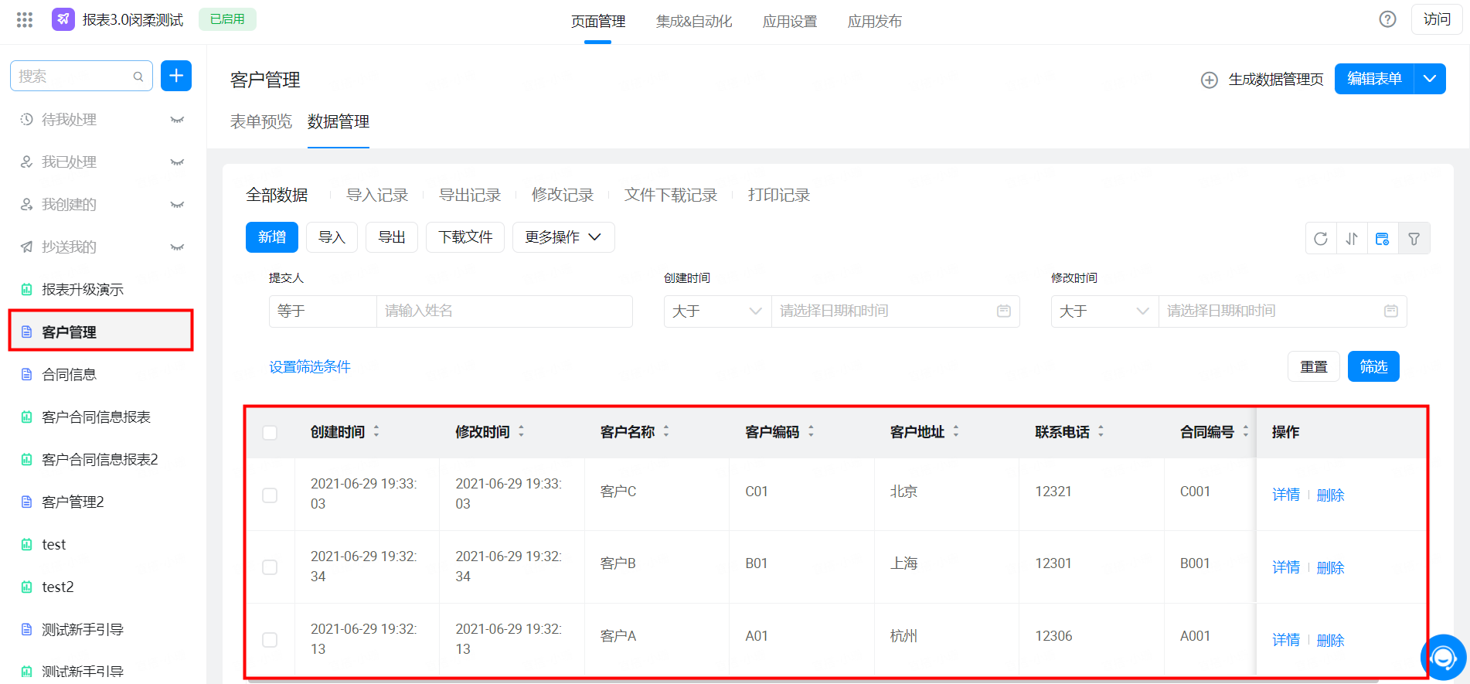Image resolution: width=1470 pixels, height=684 pixels.
Task: Expand the arrow beside 编辑表单
Action: click(1430, 79)
